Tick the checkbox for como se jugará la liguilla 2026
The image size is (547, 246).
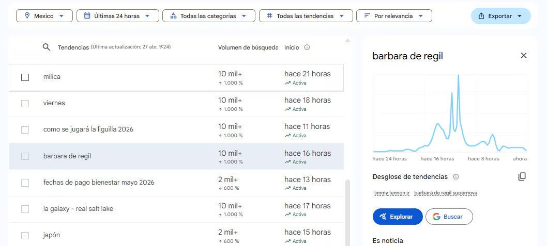click(x=25, y=130)
